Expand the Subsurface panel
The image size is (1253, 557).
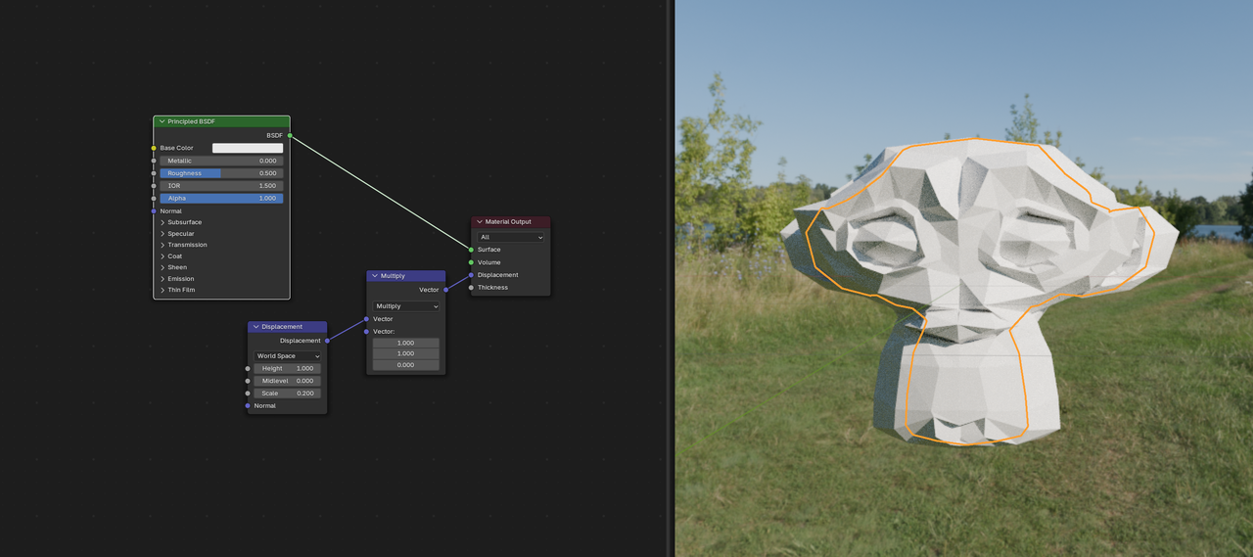pyautogui.click(x=162, y=222)
